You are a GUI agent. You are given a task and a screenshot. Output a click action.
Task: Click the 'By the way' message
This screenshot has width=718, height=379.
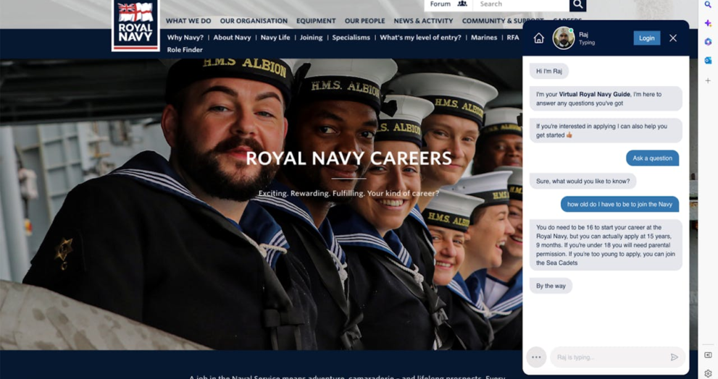(551, 286)
